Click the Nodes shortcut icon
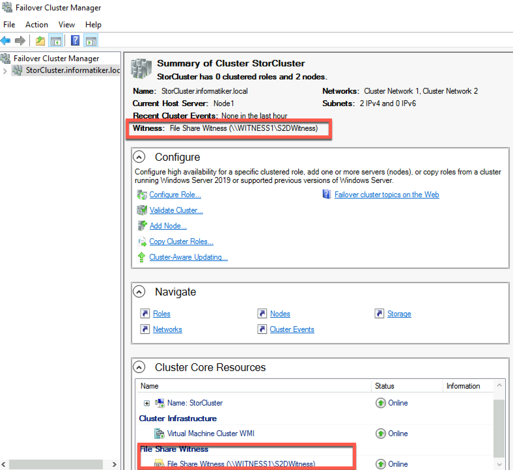 tap(262, 313)
